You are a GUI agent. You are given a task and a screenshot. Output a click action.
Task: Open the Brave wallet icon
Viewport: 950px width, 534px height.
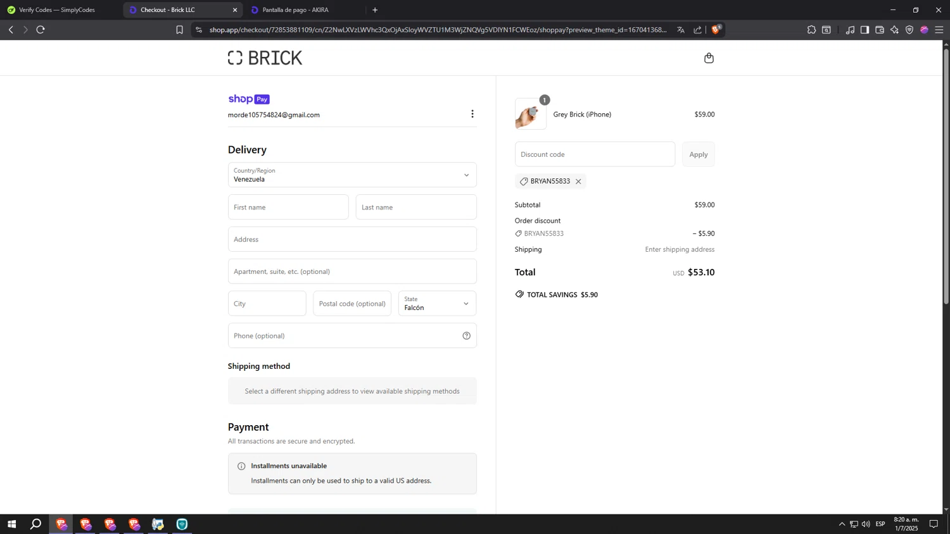click(x=880, y=30)
